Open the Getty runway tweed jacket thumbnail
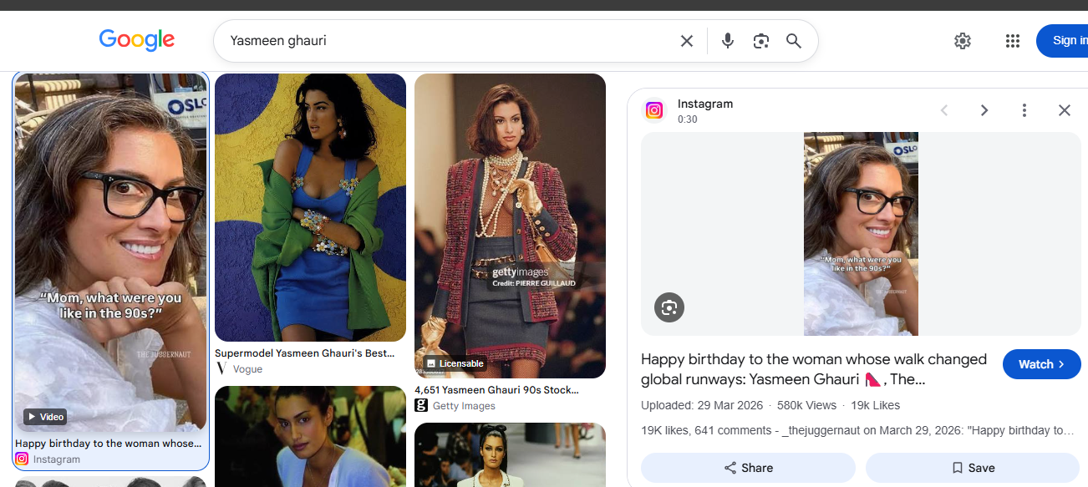This screenshot has height=487, width=1088. (510, 226)
